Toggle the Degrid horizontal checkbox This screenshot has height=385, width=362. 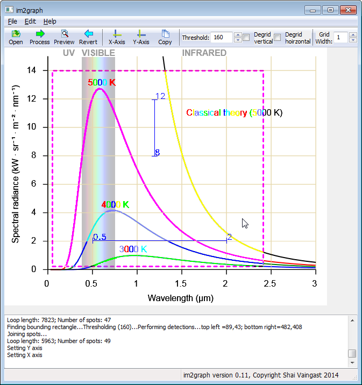[x=278, y=38]
